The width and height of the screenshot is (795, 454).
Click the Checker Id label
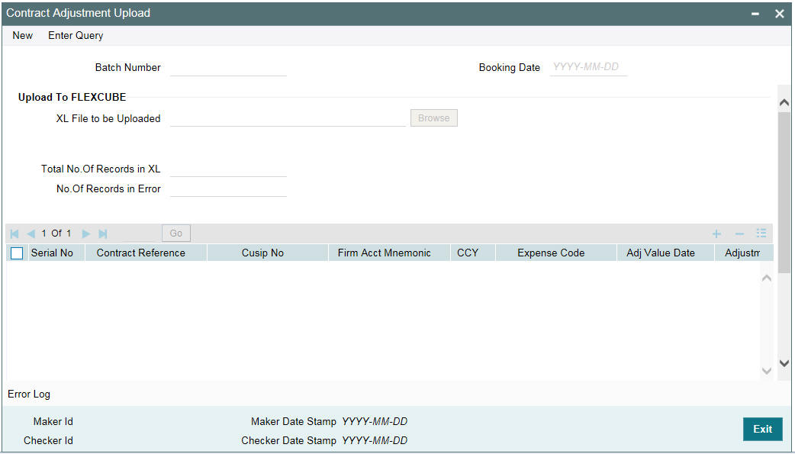coord(48,441)
